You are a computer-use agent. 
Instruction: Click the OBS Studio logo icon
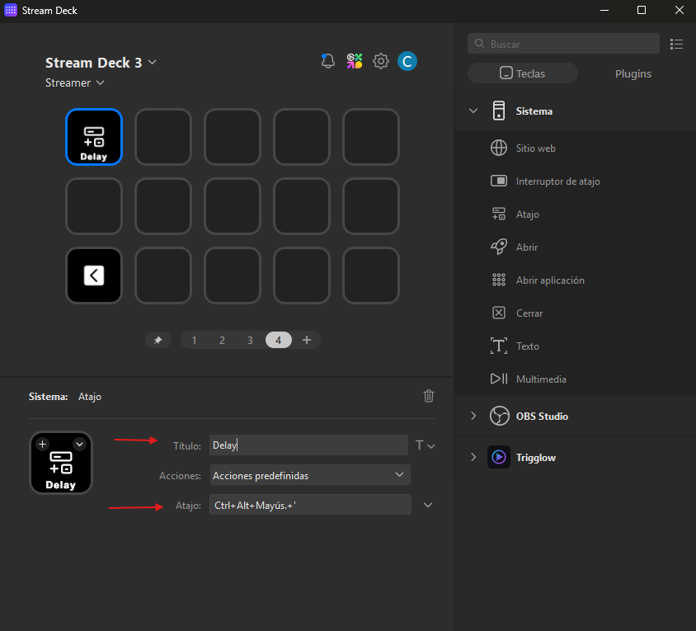coord(500,416)
